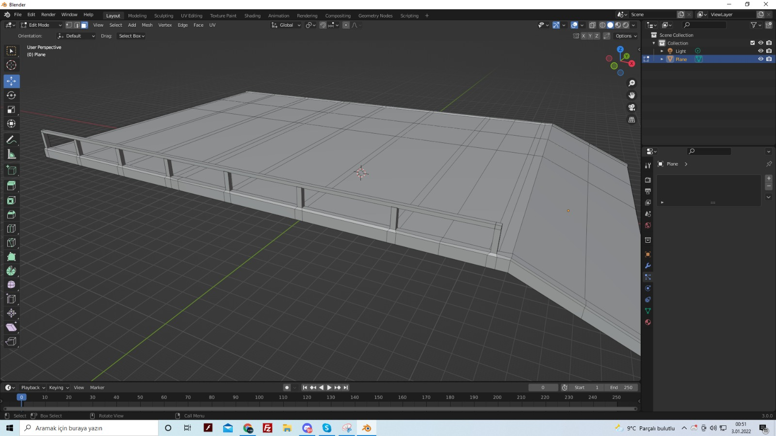Open Orientation Default dropdown

coord(76,36)
